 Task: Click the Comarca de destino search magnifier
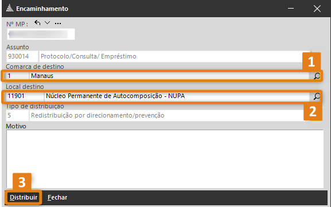[317, 76]
